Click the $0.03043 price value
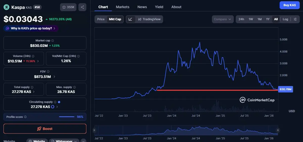The image size is (303, 142). tap(23, 19)
